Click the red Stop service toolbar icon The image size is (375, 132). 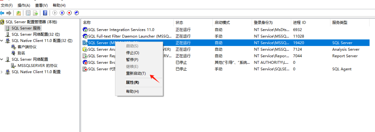(69, 13)
